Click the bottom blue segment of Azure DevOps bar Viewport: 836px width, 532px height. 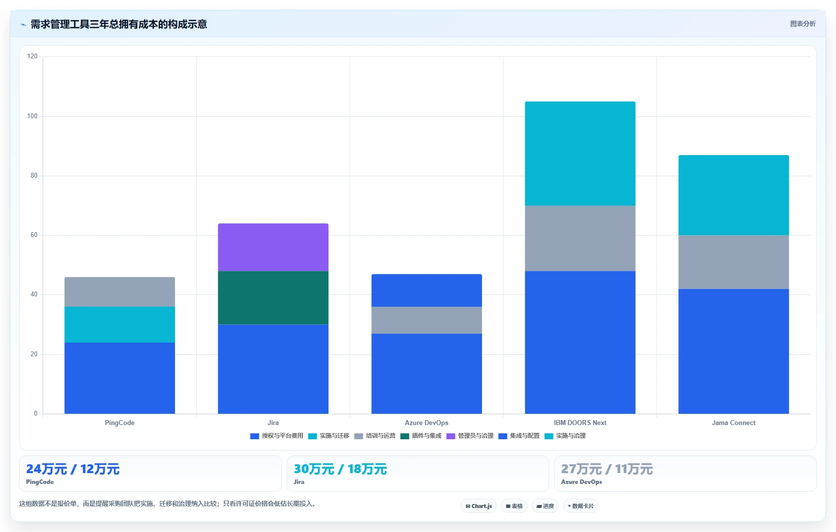click(x=427, y=373)
